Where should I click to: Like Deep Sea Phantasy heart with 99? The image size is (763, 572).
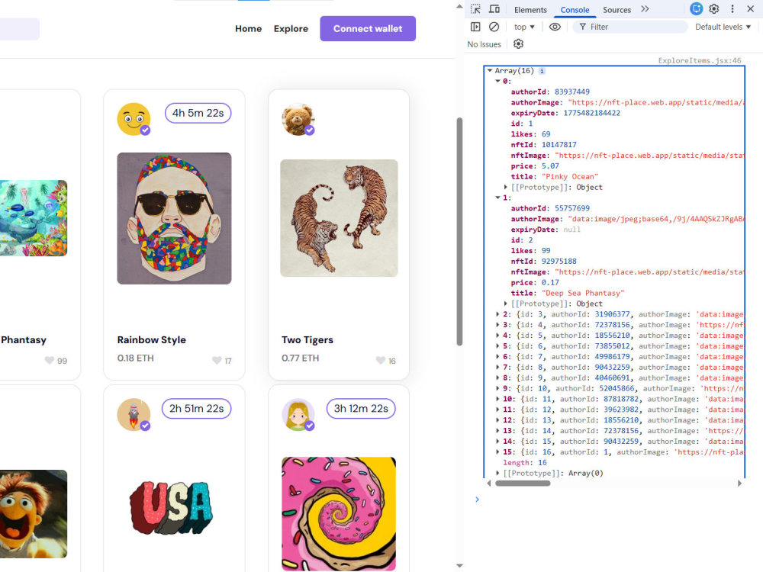click(x=49, y=361)
